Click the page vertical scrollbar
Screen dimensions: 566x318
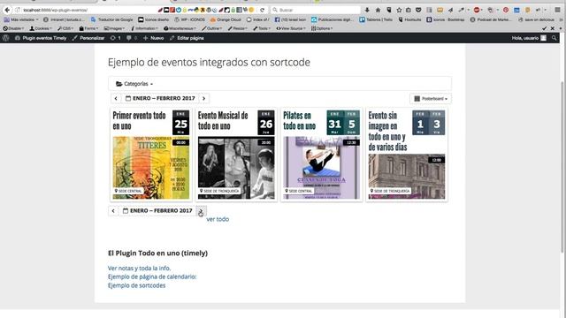[562, 168]
